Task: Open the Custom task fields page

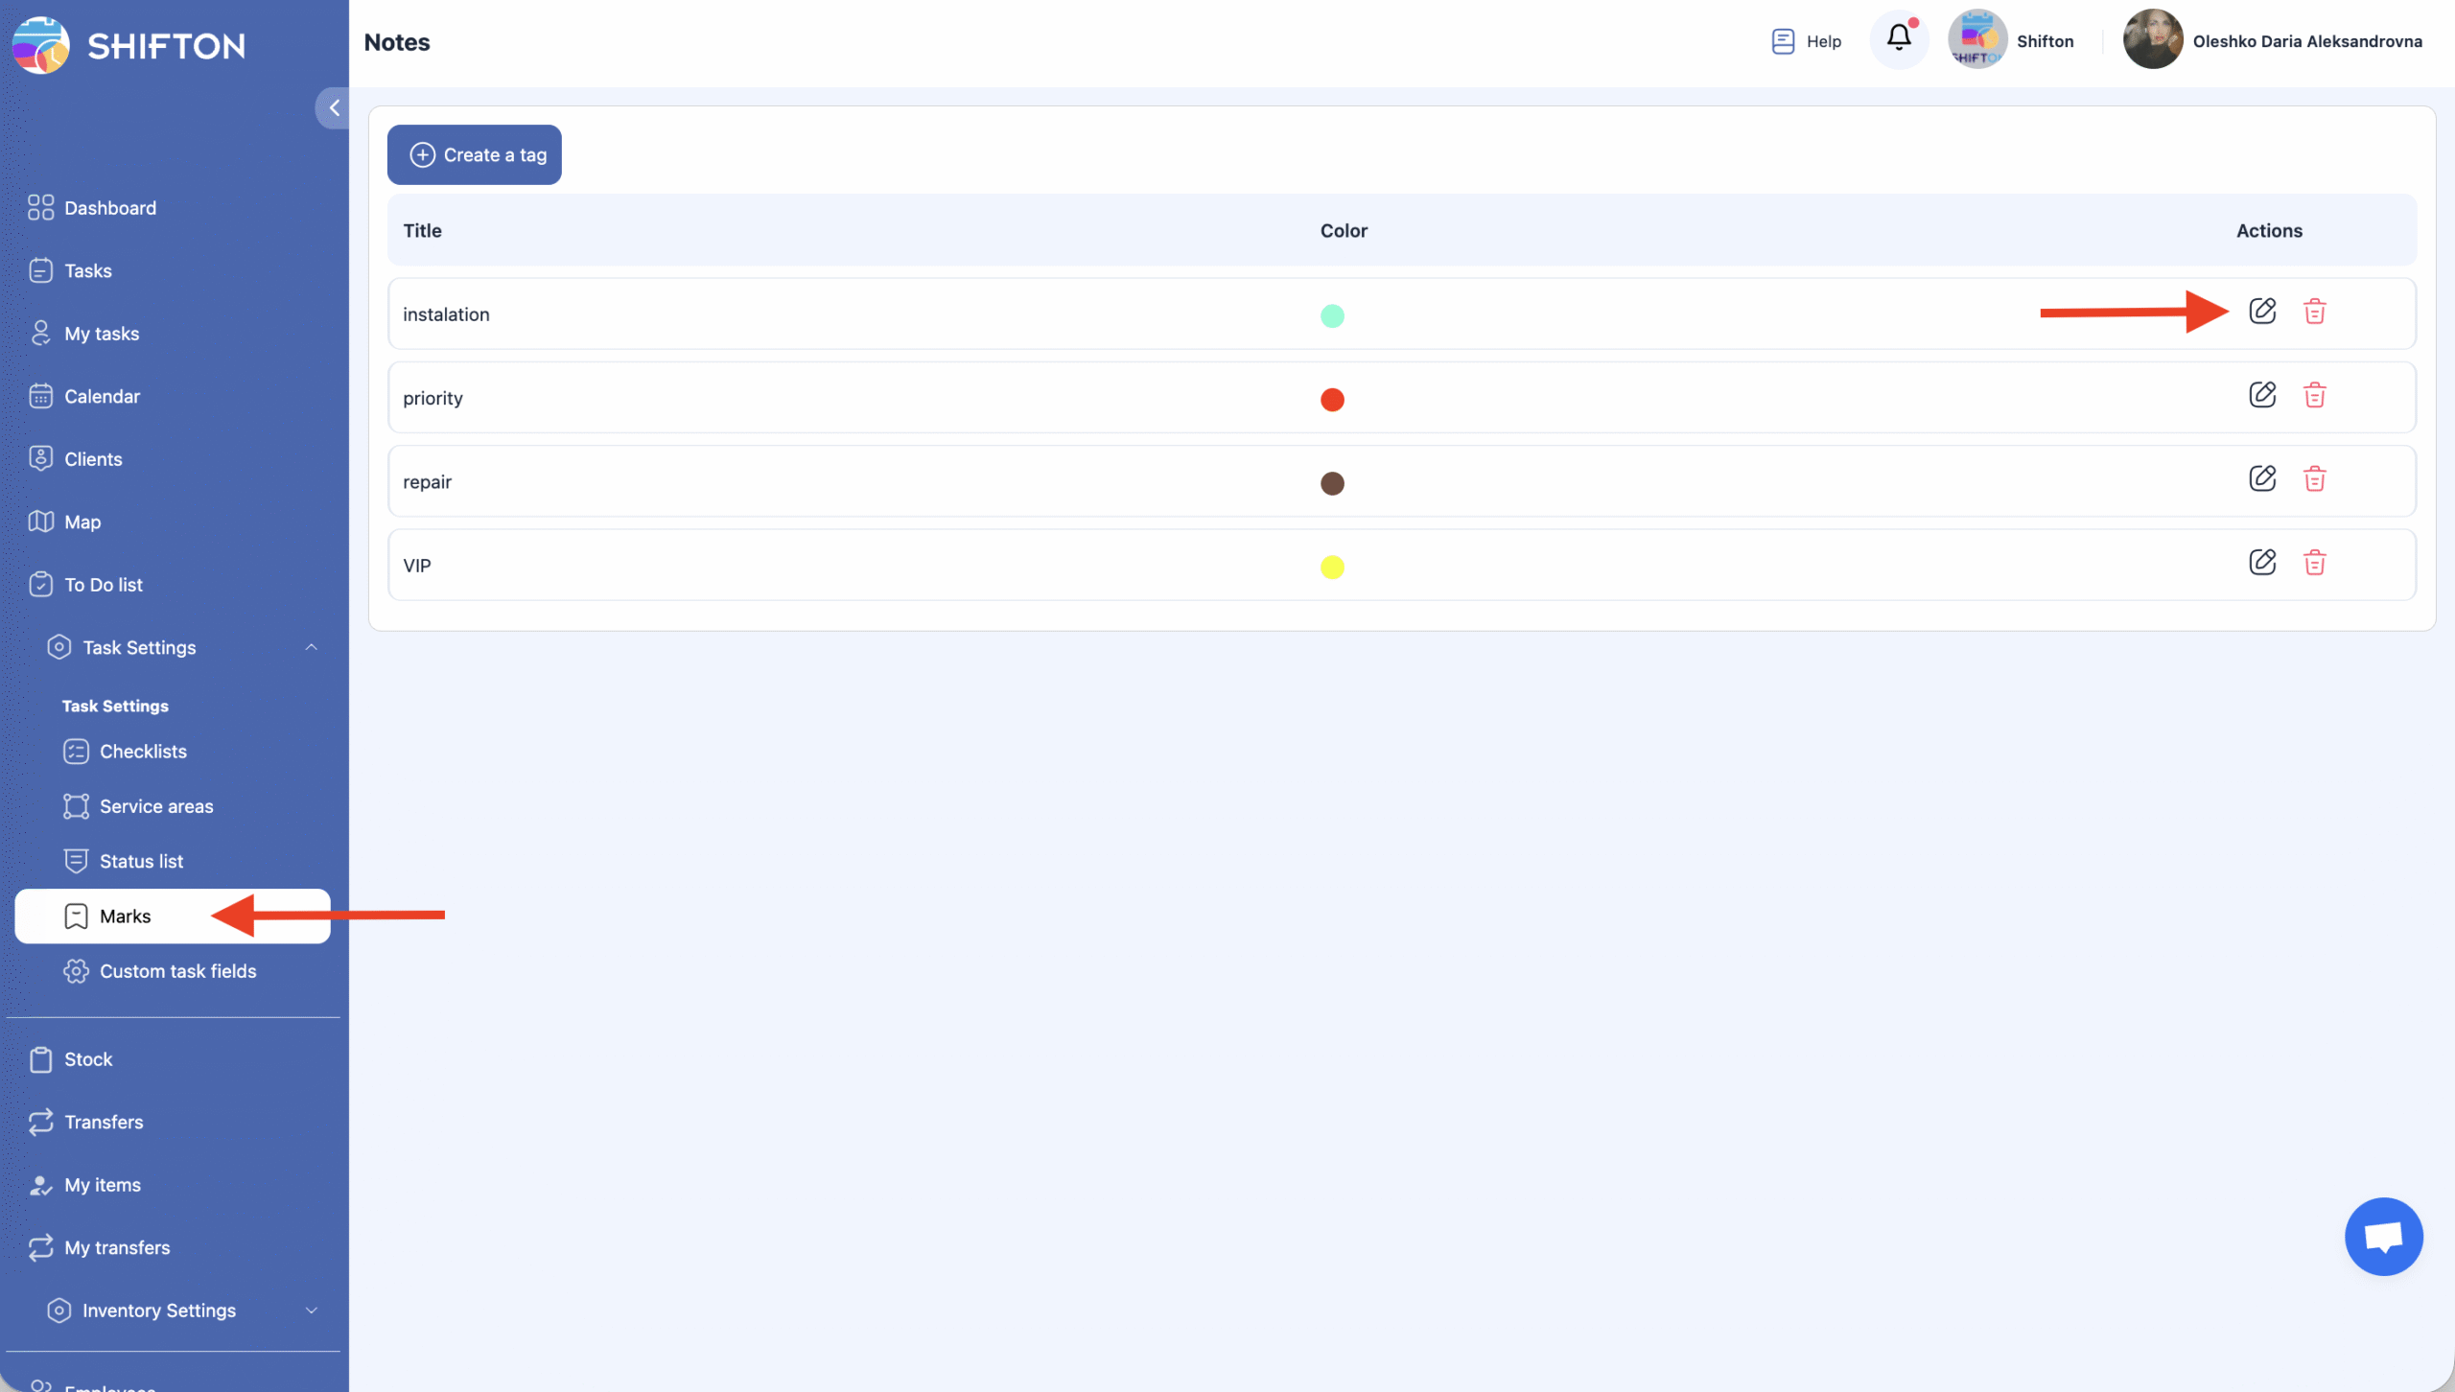Action: pyautogui.click(x=177, y=971)
